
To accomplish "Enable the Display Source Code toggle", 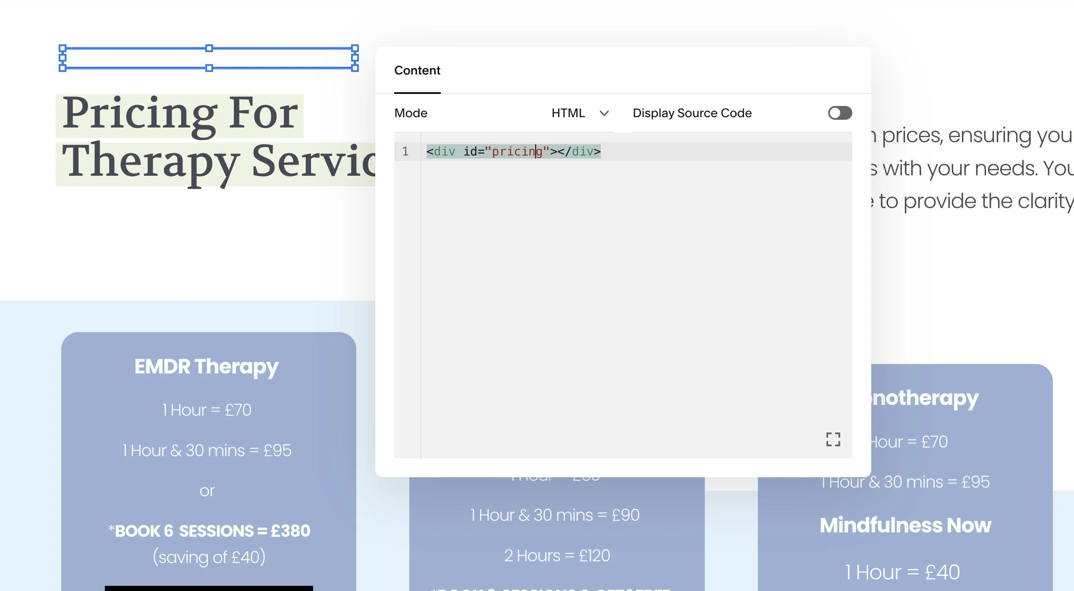I will point(839,113).
